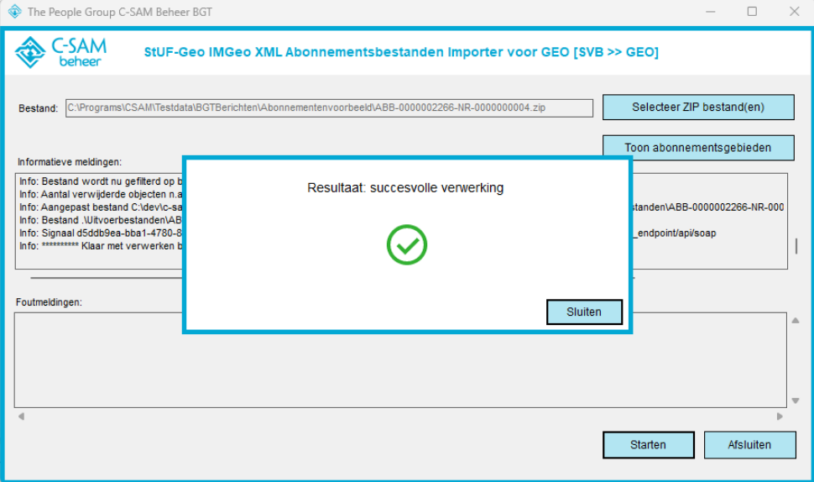Click the Informatieve meldingen label
This screenshot has width=814, height=482.
(x=70, y=162)
